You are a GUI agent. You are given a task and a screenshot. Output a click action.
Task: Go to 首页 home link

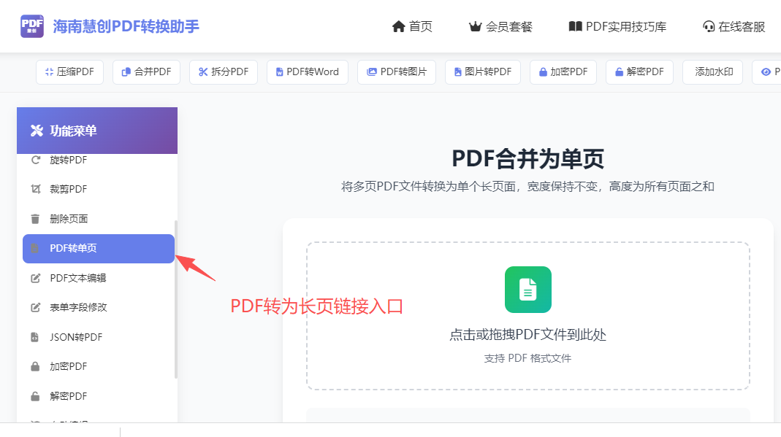pos(412,26)
